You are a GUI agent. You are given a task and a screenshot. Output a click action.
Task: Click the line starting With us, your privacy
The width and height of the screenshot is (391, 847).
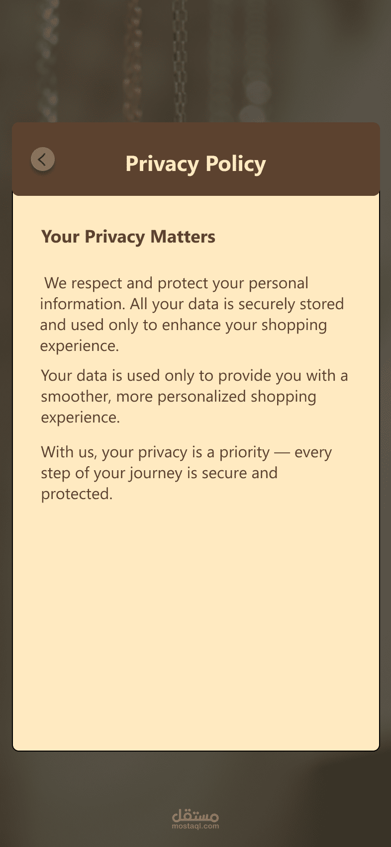[x=186, y=452]
